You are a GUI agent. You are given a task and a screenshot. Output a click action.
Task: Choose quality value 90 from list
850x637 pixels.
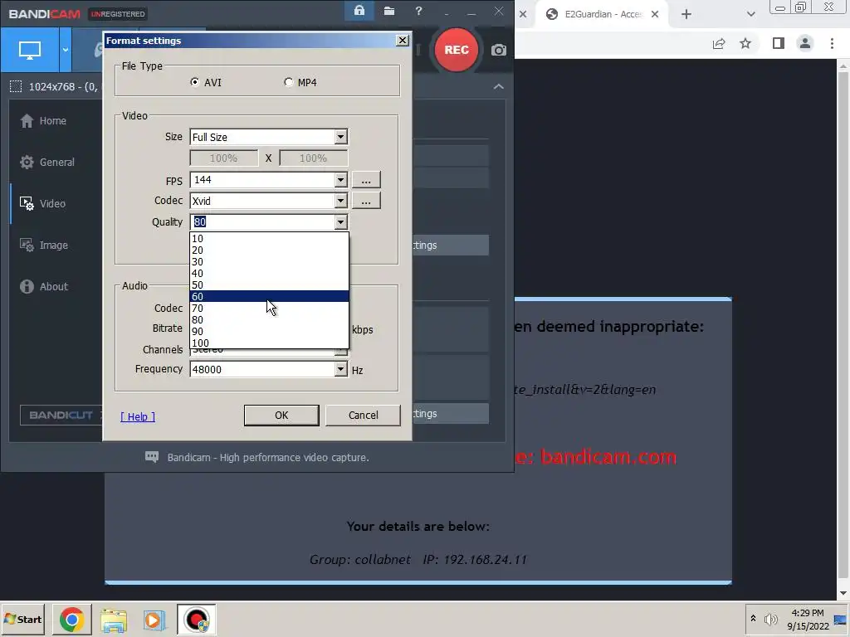(x=269, y=332)
